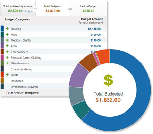Expand the Entertainment plus icon
This screenshot has width=153, height=134.
click(x=7, y=52)
